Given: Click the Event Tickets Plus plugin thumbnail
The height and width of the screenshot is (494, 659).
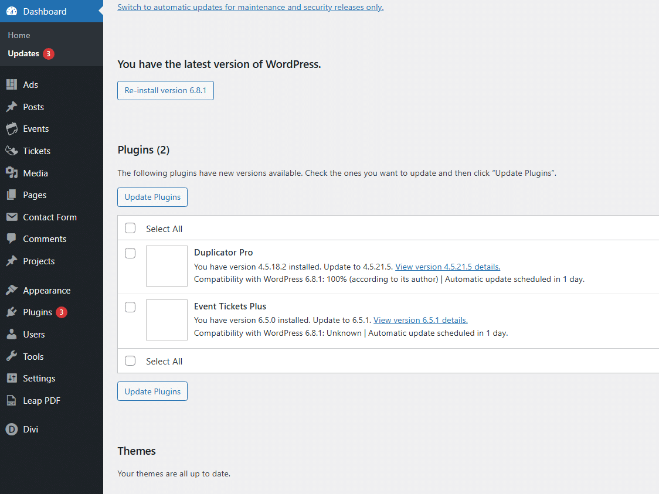Looking at the screenshot, I should click(x=167, y=320).
